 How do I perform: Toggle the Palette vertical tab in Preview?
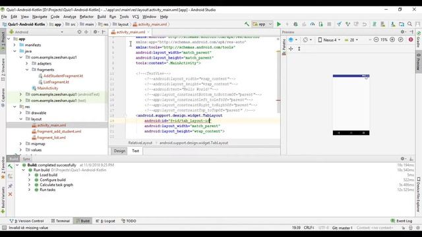coord(284,47)
